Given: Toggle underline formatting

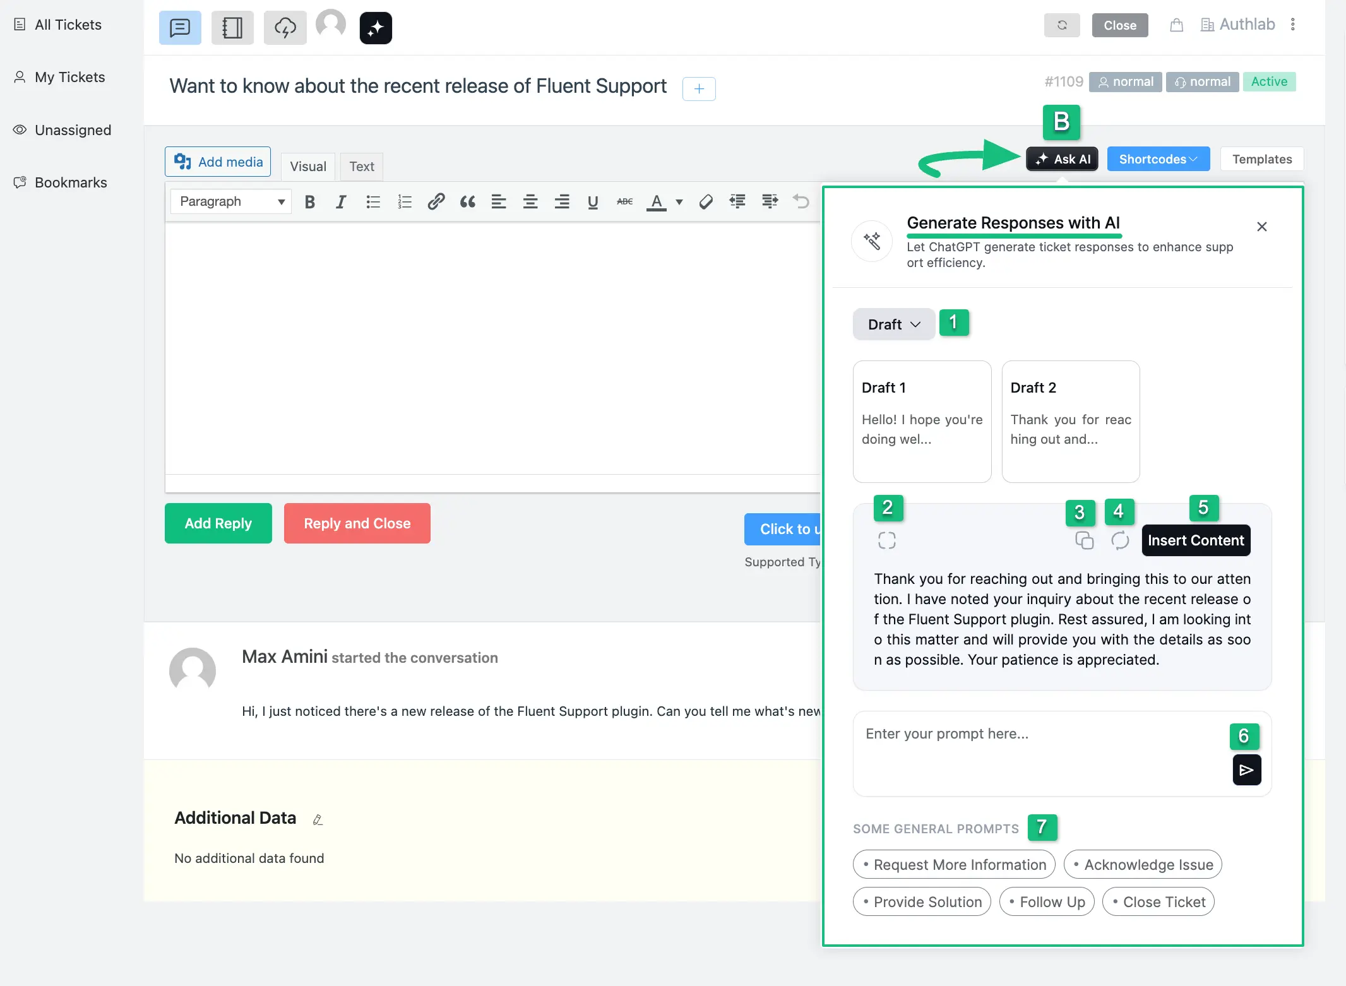Looking at the screenshot, I should [593, 202].
